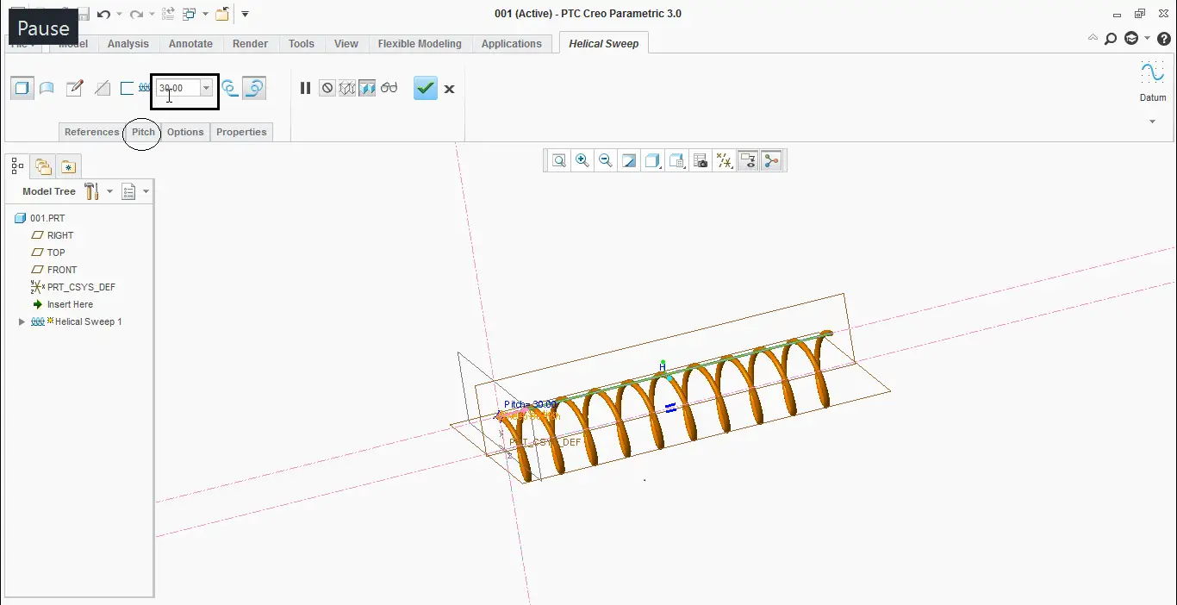
Task: Switch to the Options tab
Action: pyautogui.click(x=184, y=131)
